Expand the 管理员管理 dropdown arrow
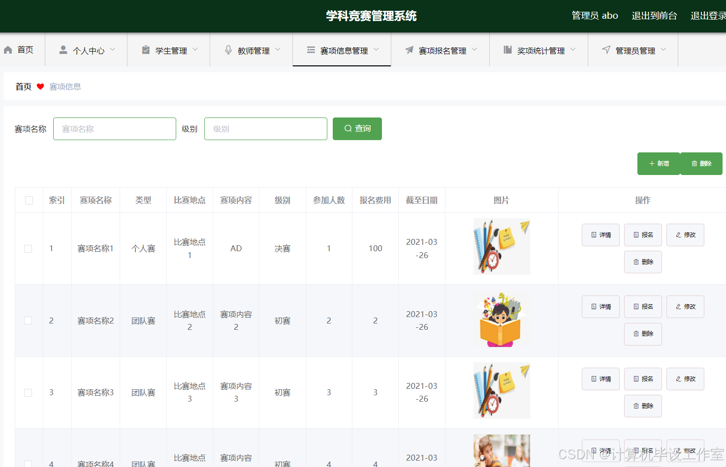The height and width of the screenshot is (467, 726). tap(663, 50)
